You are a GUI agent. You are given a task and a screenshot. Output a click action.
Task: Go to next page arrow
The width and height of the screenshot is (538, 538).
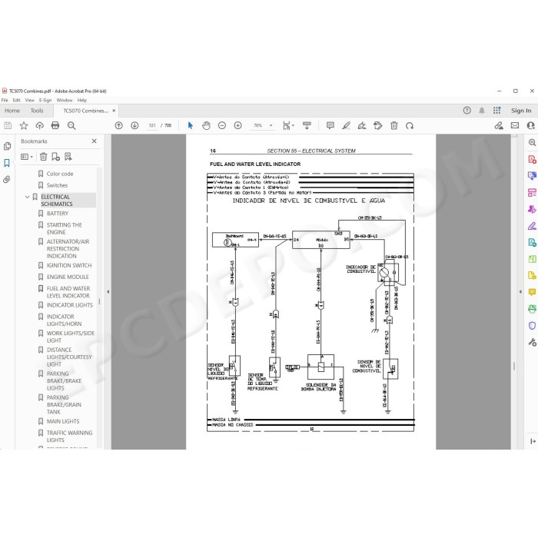pos(134,125)
